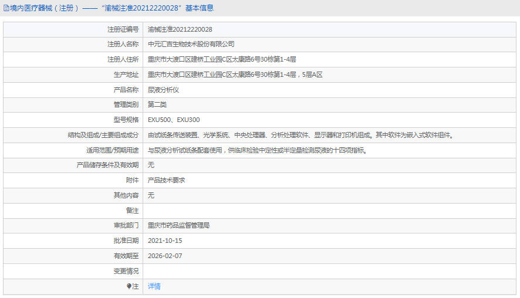Click the page title 境内医疗器械（注册）基本信息

click(x=112, y=8)
